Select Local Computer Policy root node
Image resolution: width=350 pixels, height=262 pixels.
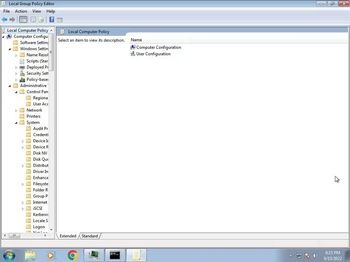click(27, 30)
